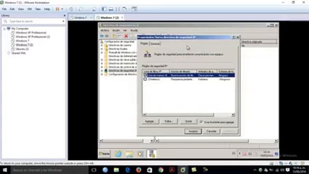Click the send Ctrl+Alt+Del toolbar icon
Viewport: 309px width, 174px height.
(71, 9)
